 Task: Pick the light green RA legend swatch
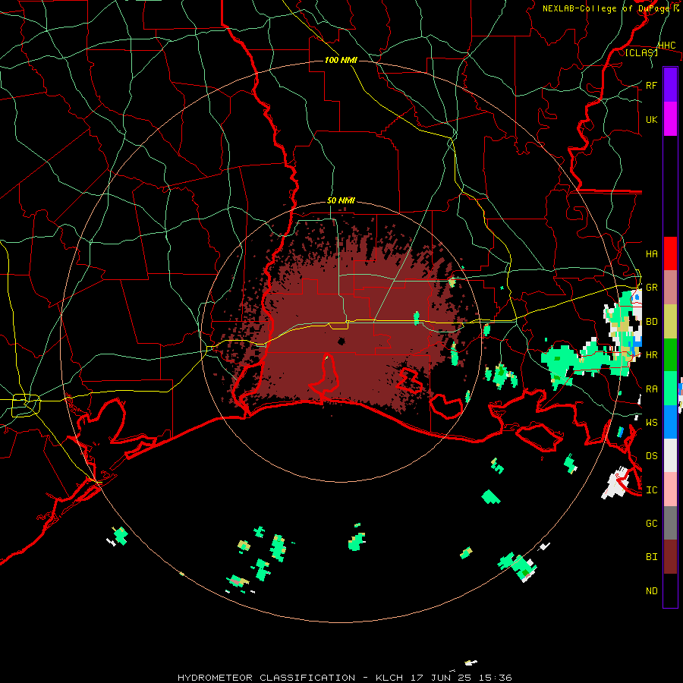pyautogui.click(x=670, y=389)
